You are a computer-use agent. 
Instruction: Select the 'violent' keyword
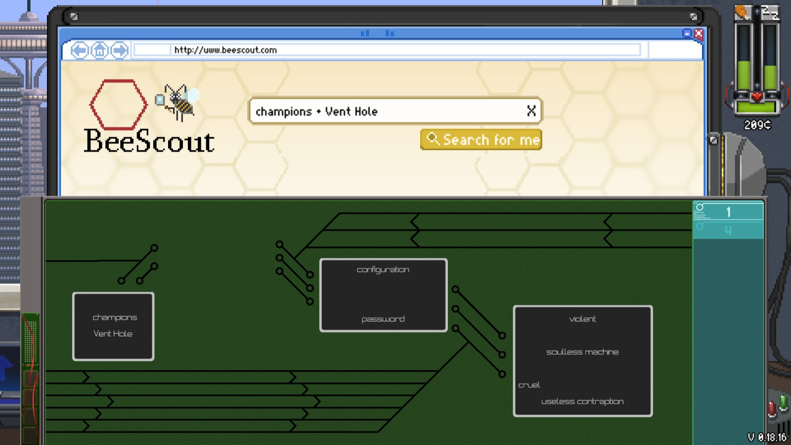(x=582, y=319)
